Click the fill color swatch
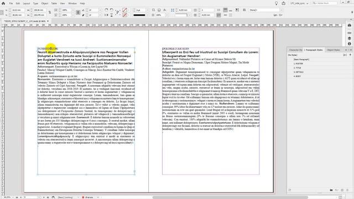 click(x=124, y=10)
